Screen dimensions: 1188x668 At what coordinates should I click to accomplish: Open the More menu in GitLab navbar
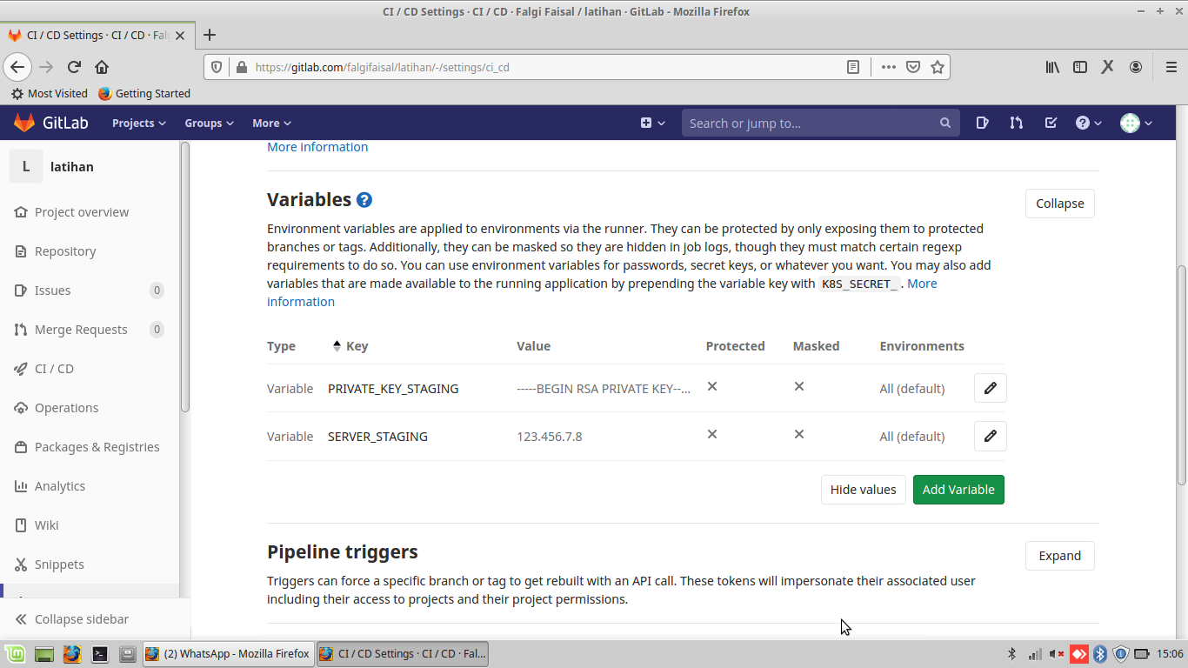click(270, 123)
